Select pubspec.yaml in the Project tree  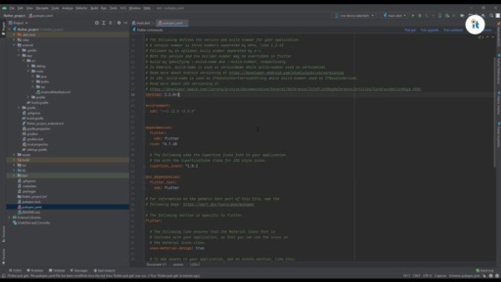[x=67, y=207]
